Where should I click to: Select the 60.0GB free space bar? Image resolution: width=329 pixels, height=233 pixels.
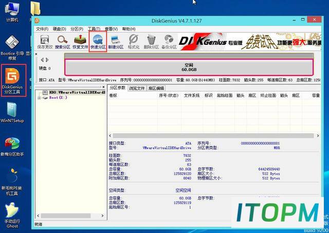click(x=189, y=67)
